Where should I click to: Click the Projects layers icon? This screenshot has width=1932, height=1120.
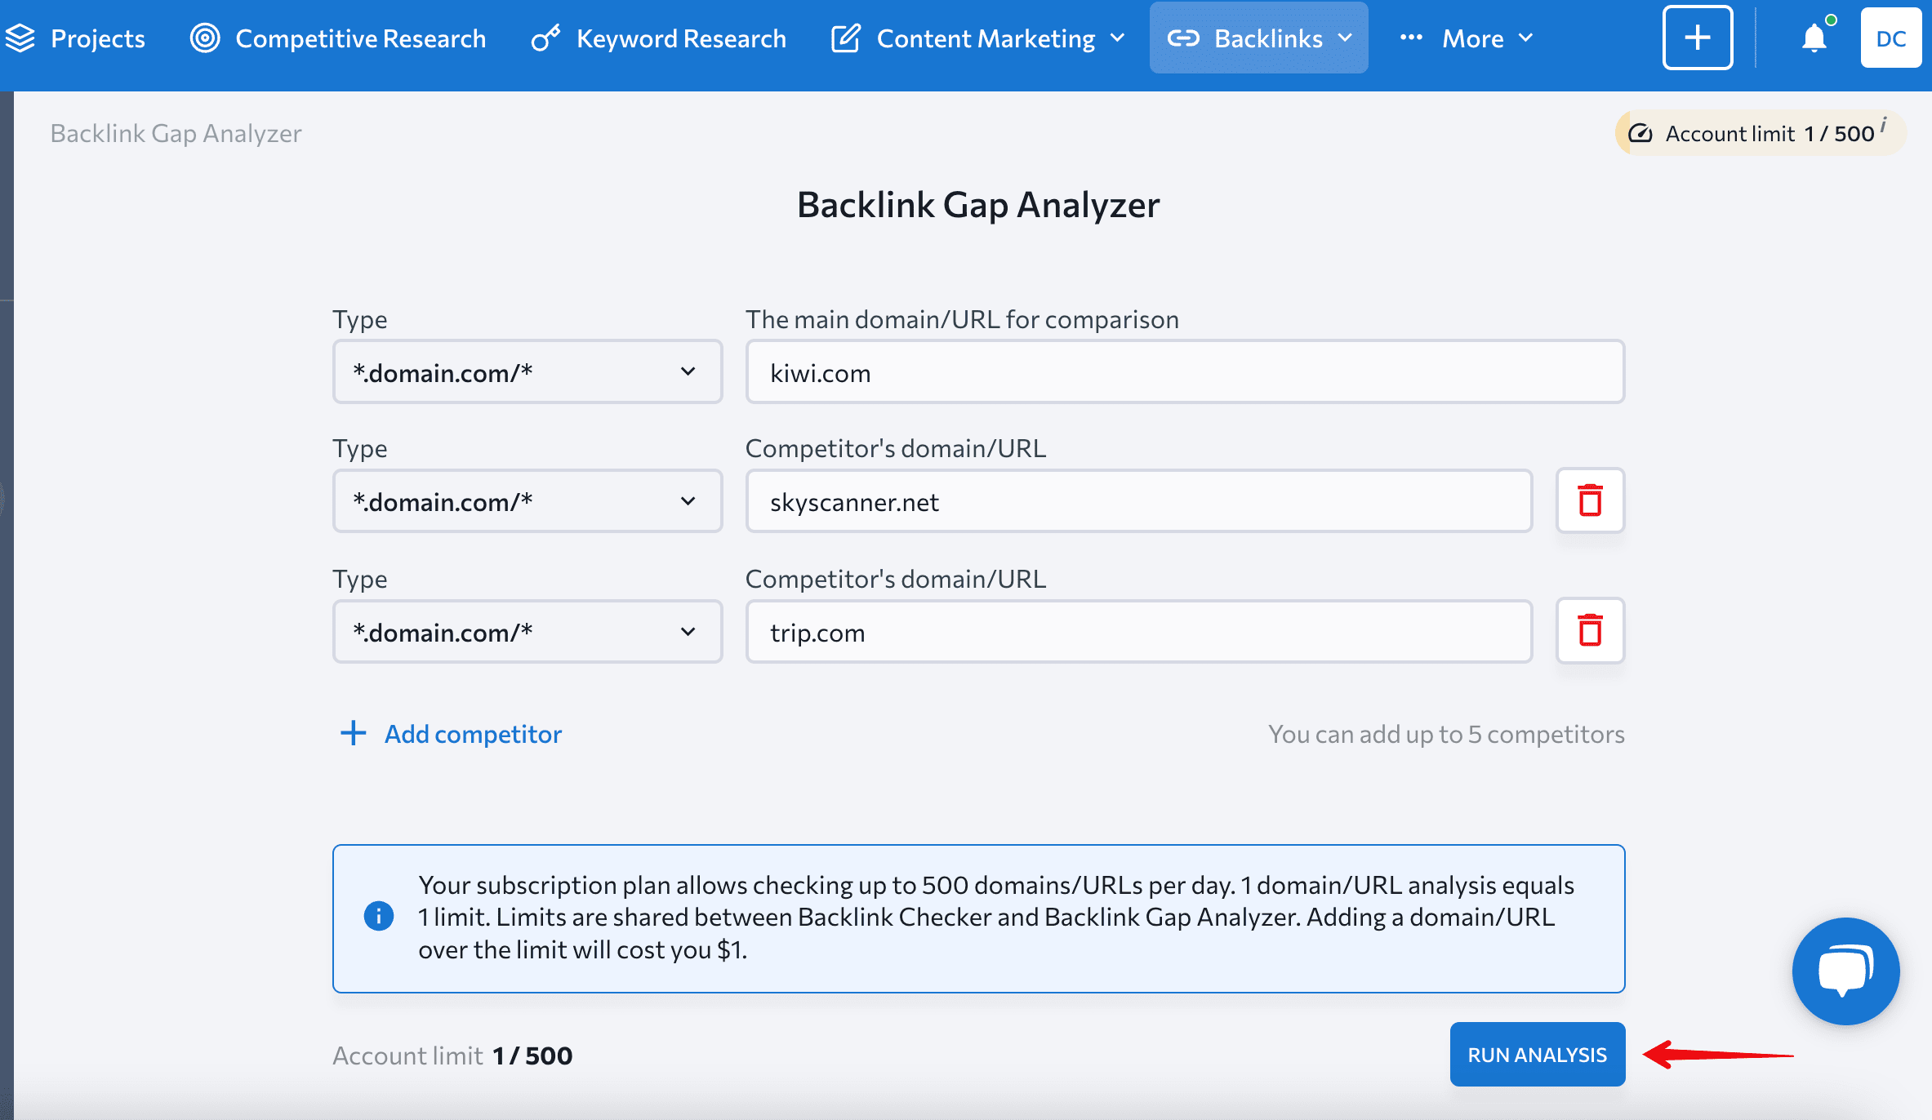[20, 38]
